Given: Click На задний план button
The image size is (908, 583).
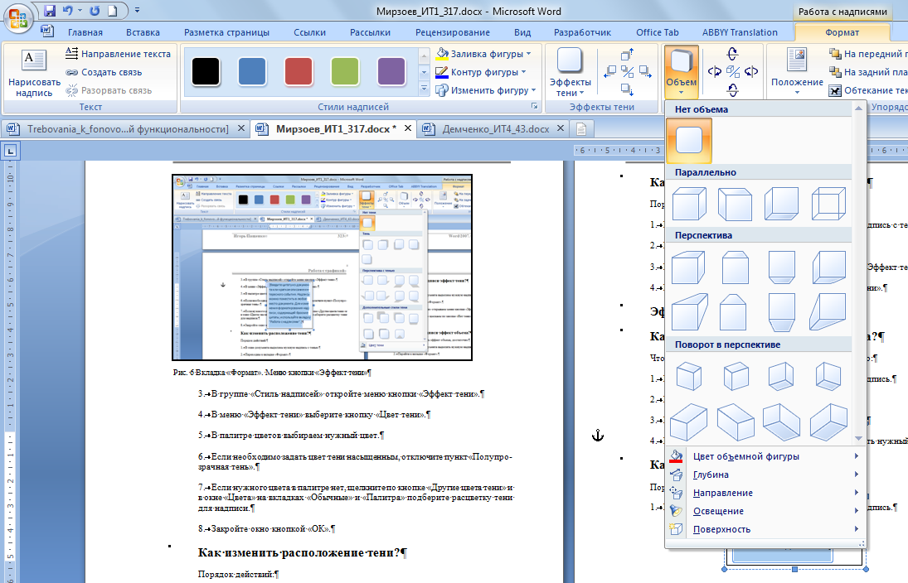Looking at the screenshot, I should click(x=867, y=72).
